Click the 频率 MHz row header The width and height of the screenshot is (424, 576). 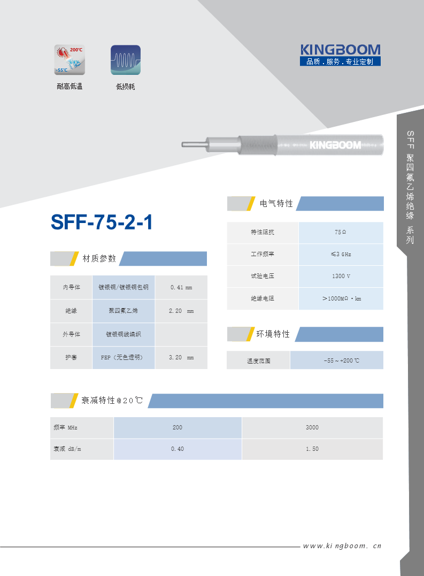tap(81, 428)
